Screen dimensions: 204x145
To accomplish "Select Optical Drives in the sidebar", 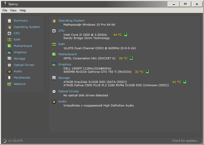I will 24,65.
